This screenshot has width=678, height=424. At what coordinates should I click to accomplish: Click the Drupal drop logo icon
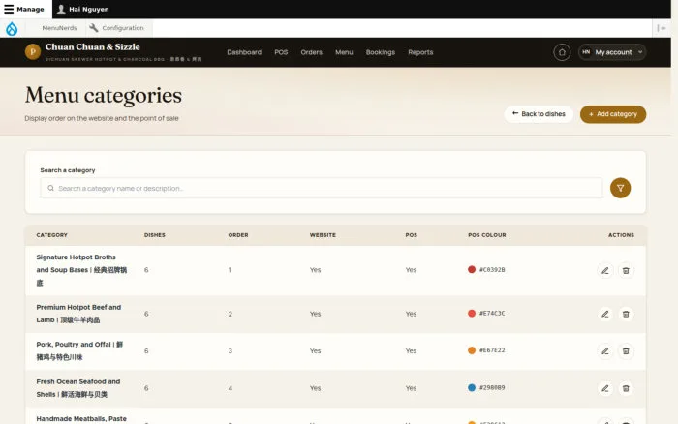click(x=12, y=28)
